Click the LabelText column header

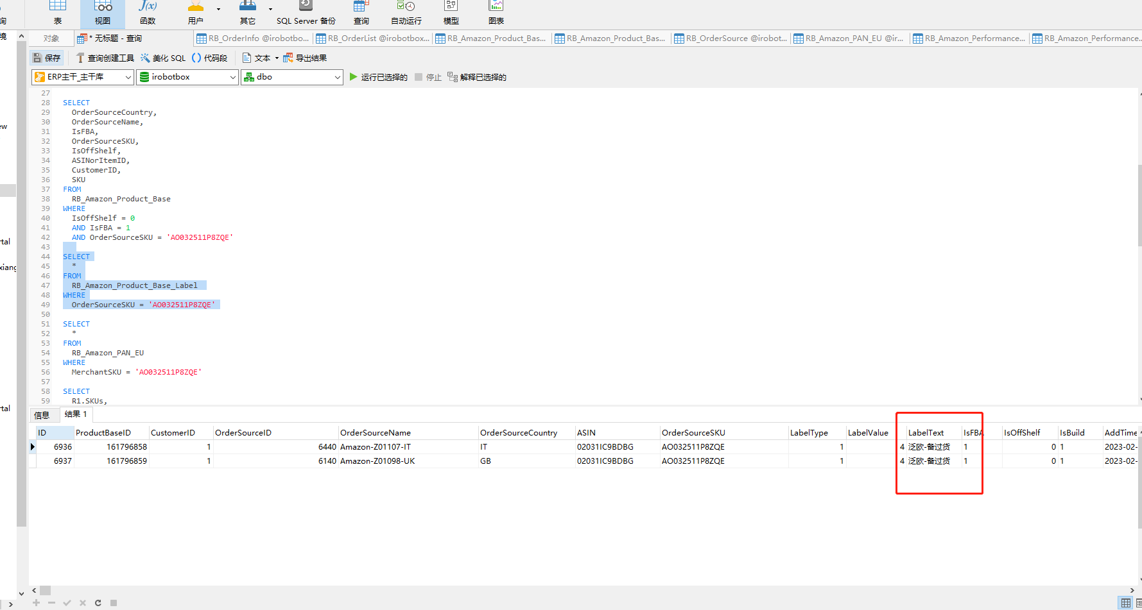pyautogui.click(x=933, y=433)
